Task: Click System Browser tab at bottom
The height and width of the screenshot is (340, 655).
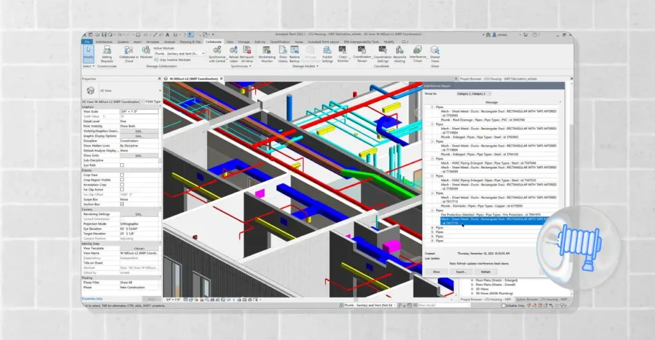Action: 542,300
